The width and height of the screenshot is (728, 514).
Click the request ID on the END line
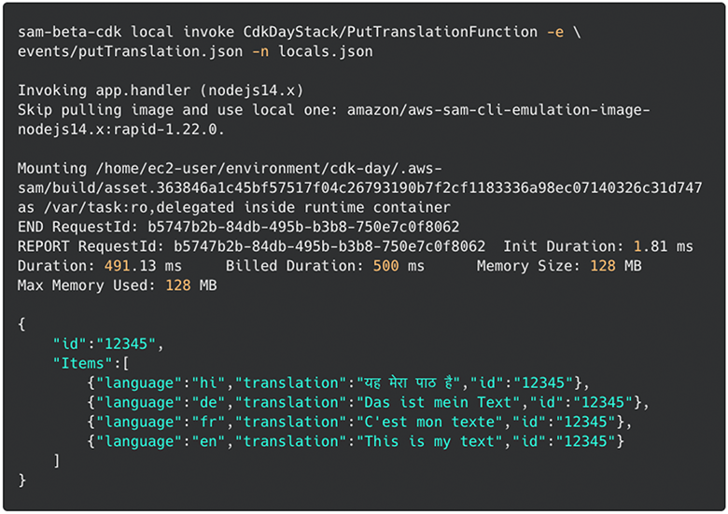(303, 227)
